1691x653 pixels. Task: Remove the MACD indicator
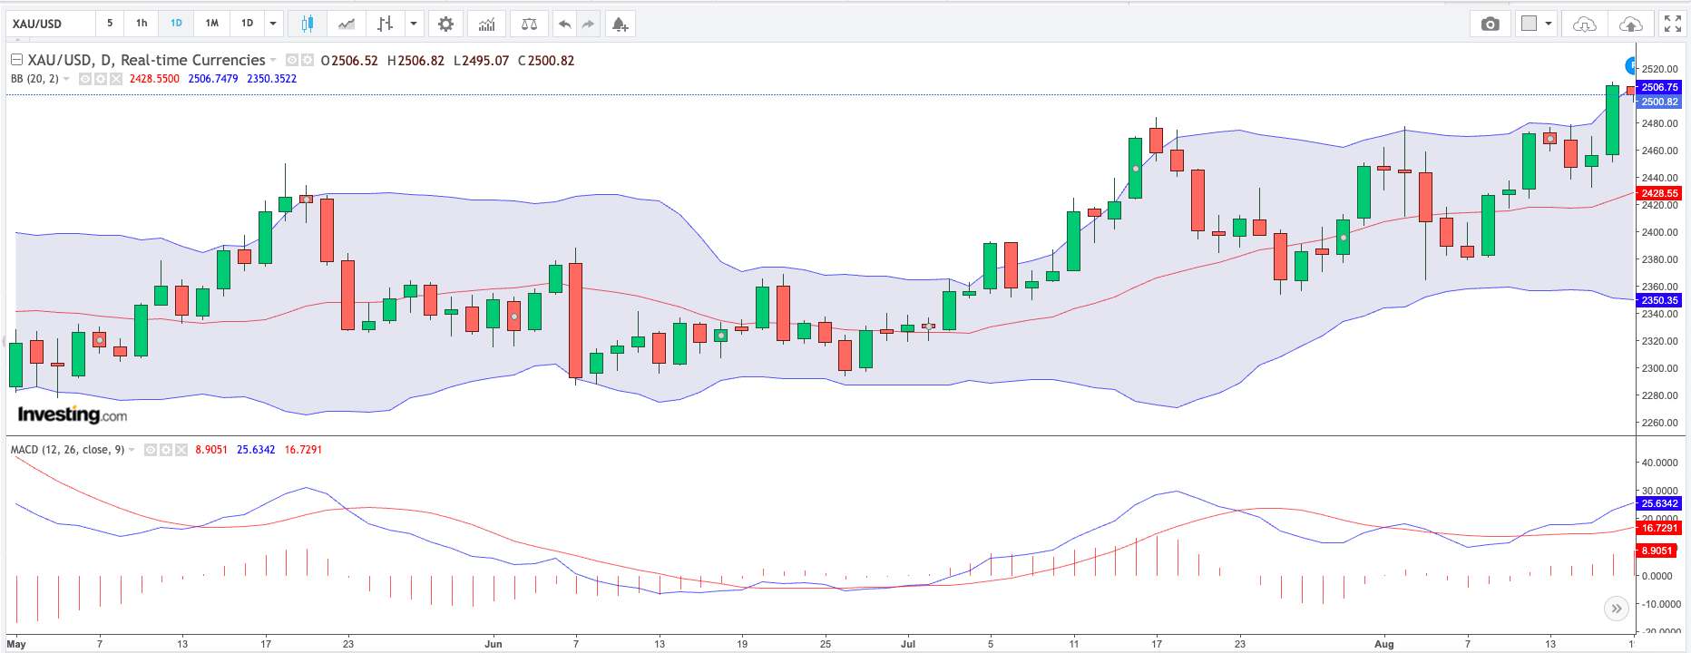(181, 450)
